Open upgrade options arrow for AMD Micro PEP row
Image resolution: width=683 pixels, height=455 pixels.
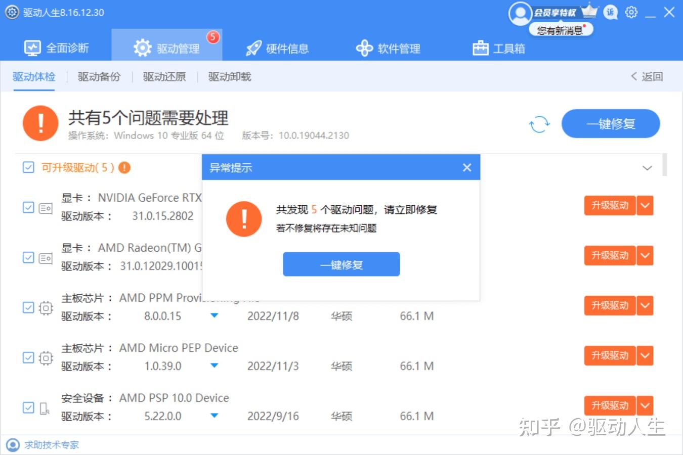pyautogui.click(x=645, y=356)
